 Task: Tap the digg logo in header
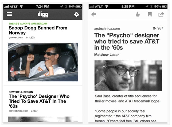tap(43, 14)
